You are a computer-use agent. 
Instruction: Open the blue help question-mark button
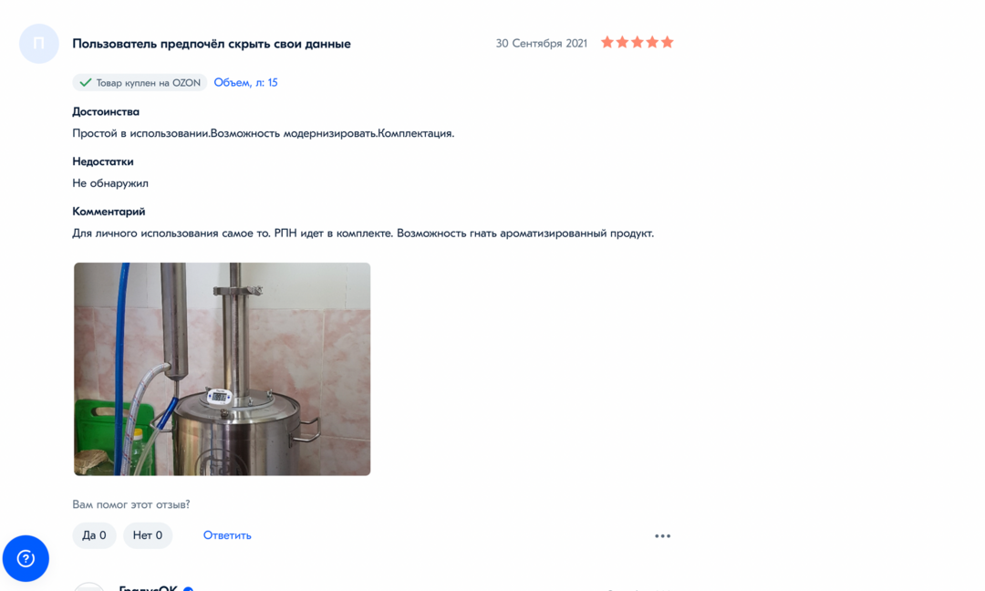point(26,558)
